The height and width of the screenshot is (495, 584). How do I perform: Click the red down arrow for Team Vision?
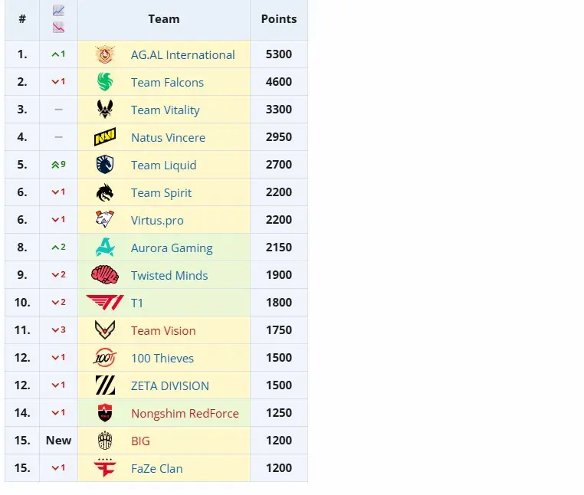coord(55,330)
